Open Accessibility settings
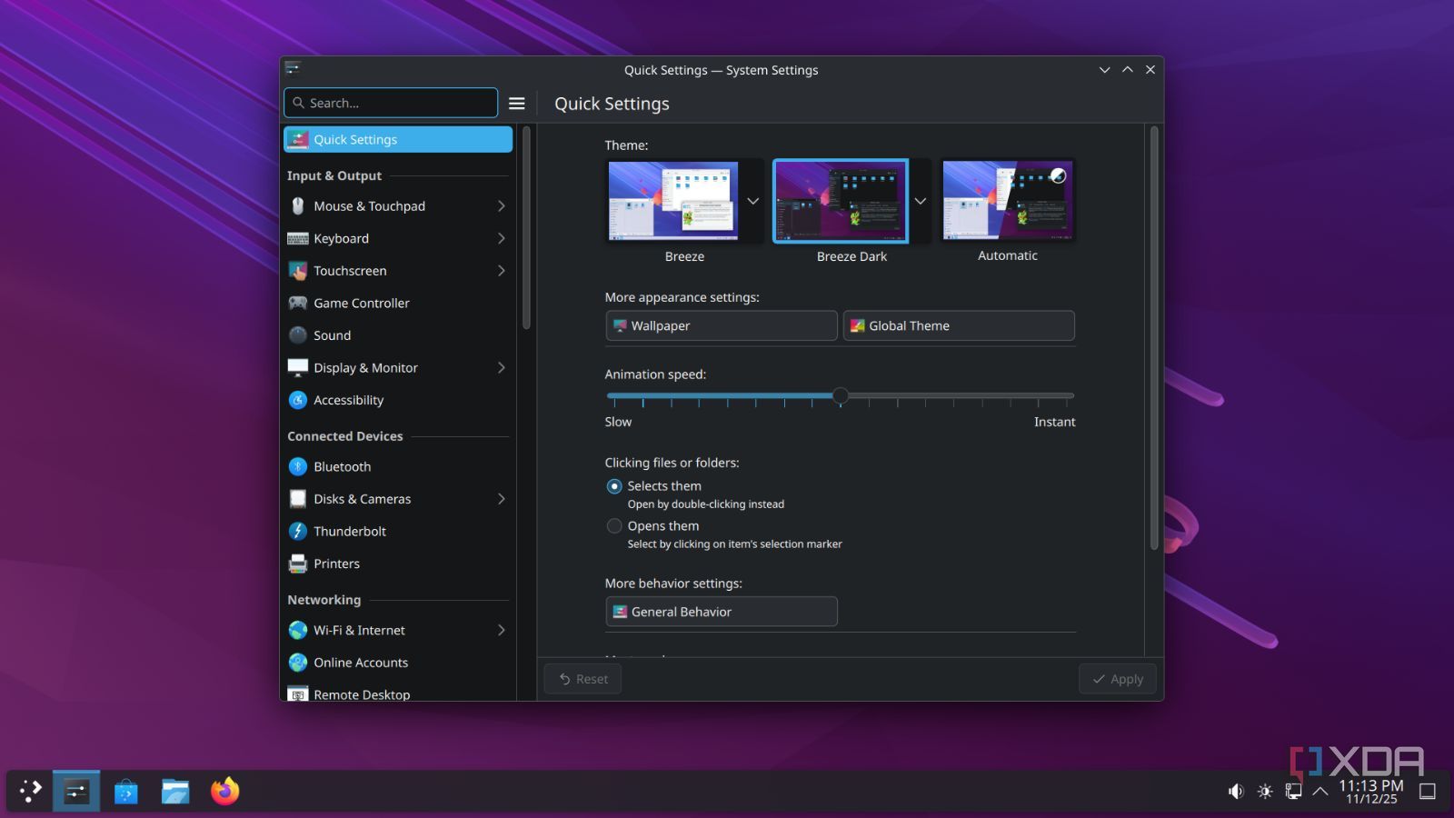Image resolution: width=1454 pixels, height=818 pixels. point(398,400)
